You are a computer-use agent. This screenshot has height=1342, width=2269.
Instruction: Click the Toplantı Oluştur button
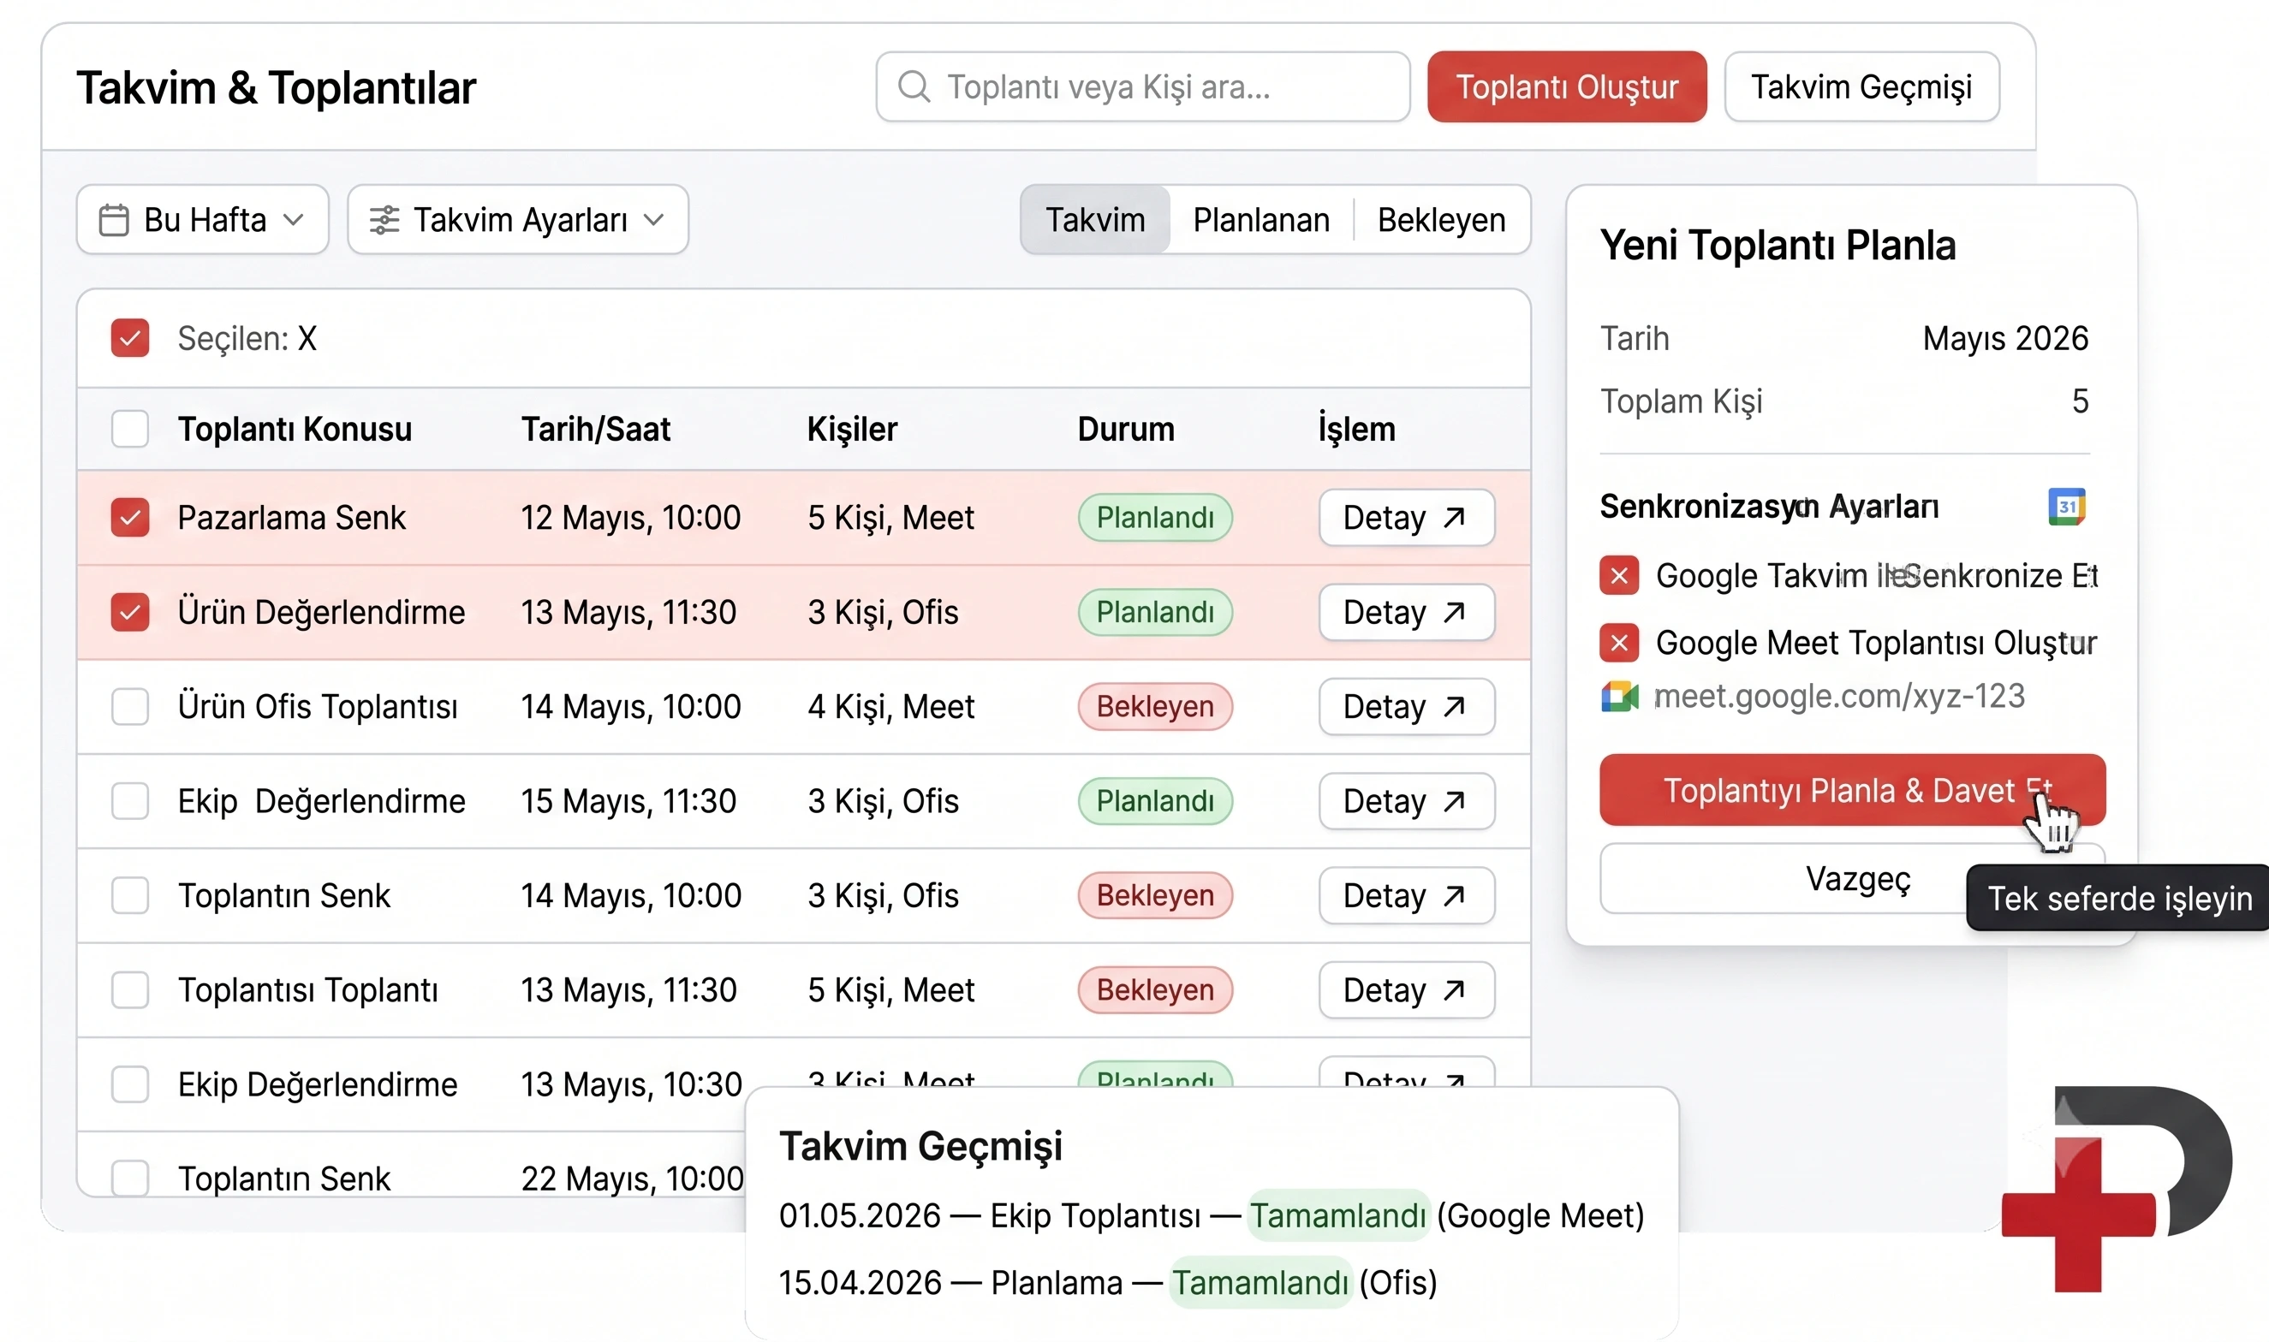[1567, 86]
